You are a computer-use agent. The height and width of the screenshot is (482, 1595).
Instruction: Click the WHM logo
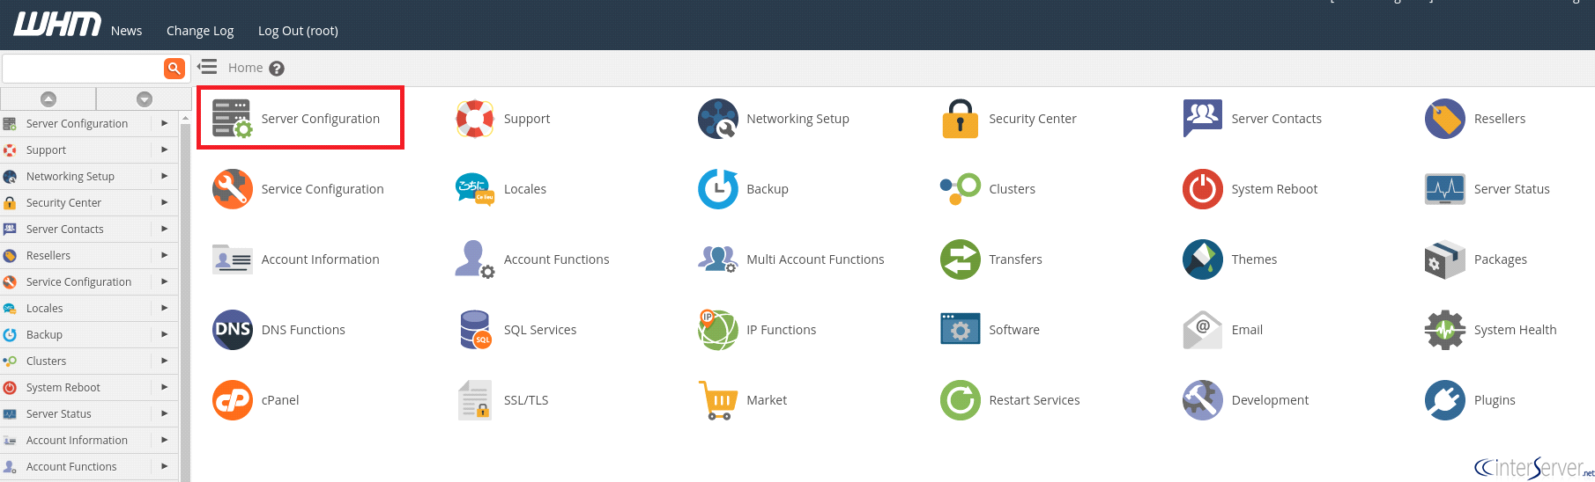click(57, 24)
